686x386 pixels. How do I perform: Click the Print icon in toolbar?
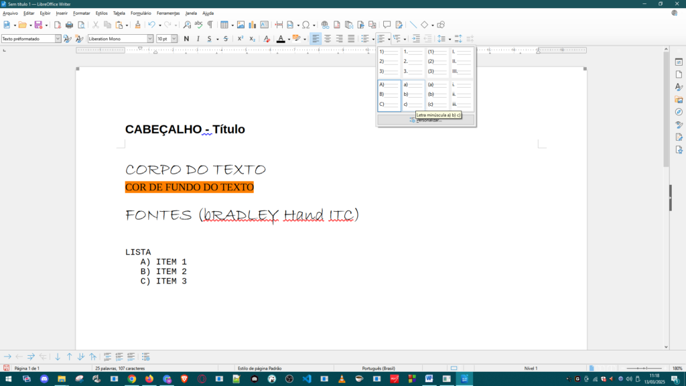coord(69,25)
